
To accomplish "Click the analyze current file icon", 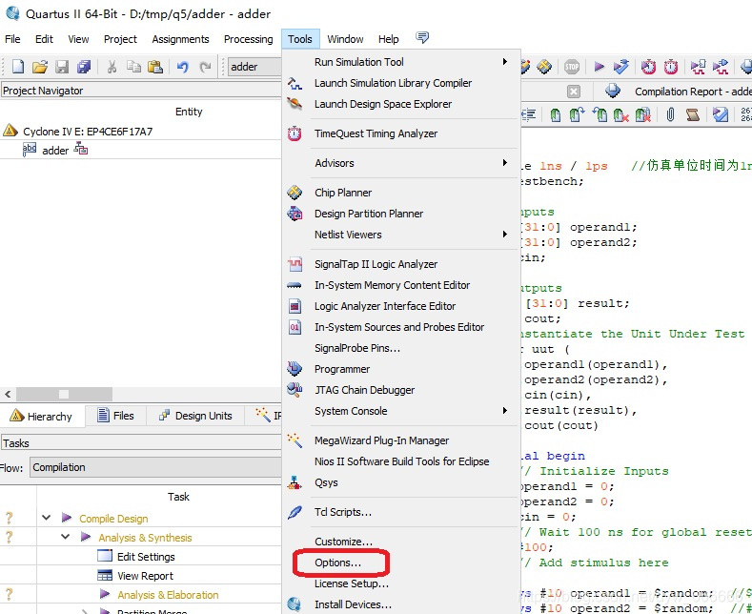I will click(x=721, y=114).
